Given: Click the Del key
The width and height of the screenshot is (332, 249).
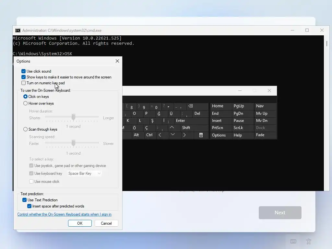Looking at the screenshot, I should pos(200,113).
